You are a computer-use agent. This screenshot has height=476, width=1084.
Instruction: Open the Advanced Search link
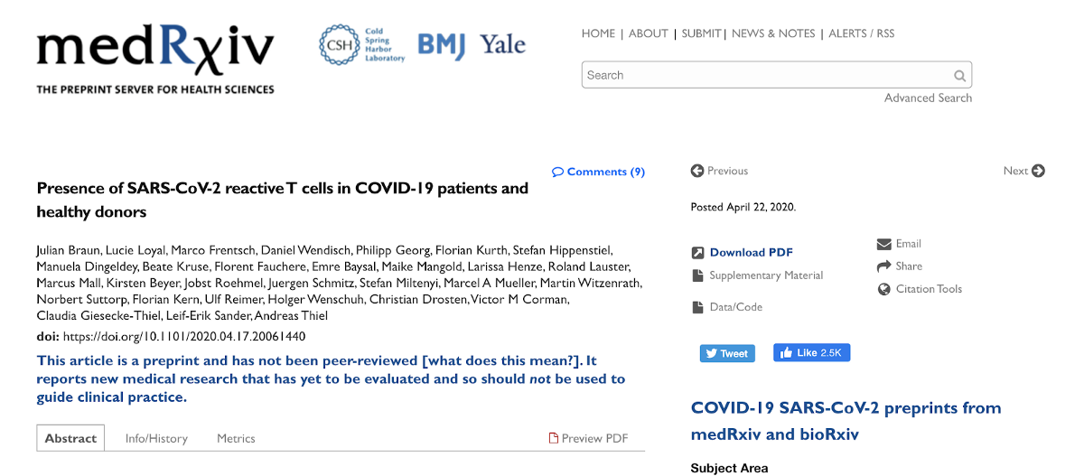928,98
